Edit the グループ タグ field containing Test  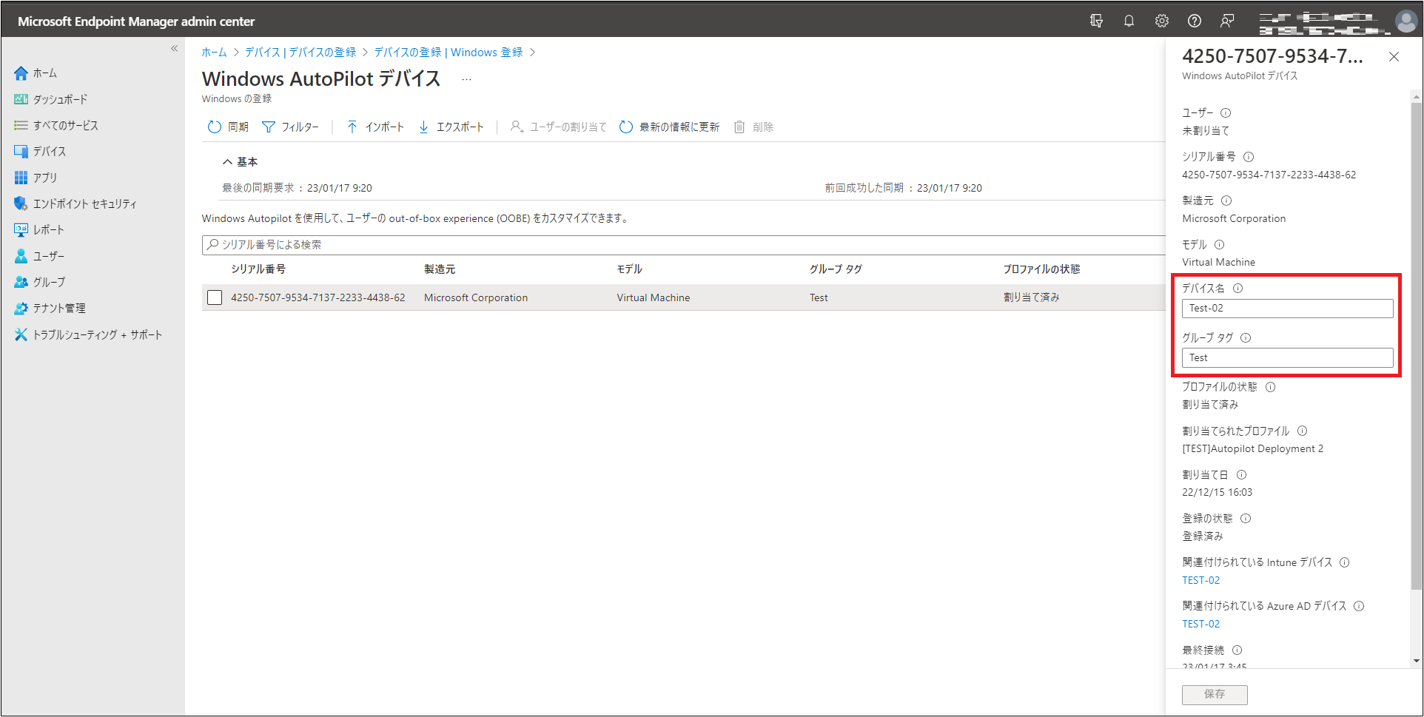coord(1287,358)
